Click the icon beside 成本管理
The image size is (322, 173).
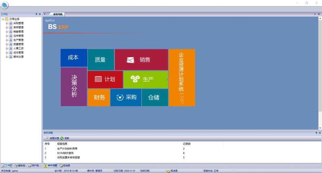click(11, 53)
